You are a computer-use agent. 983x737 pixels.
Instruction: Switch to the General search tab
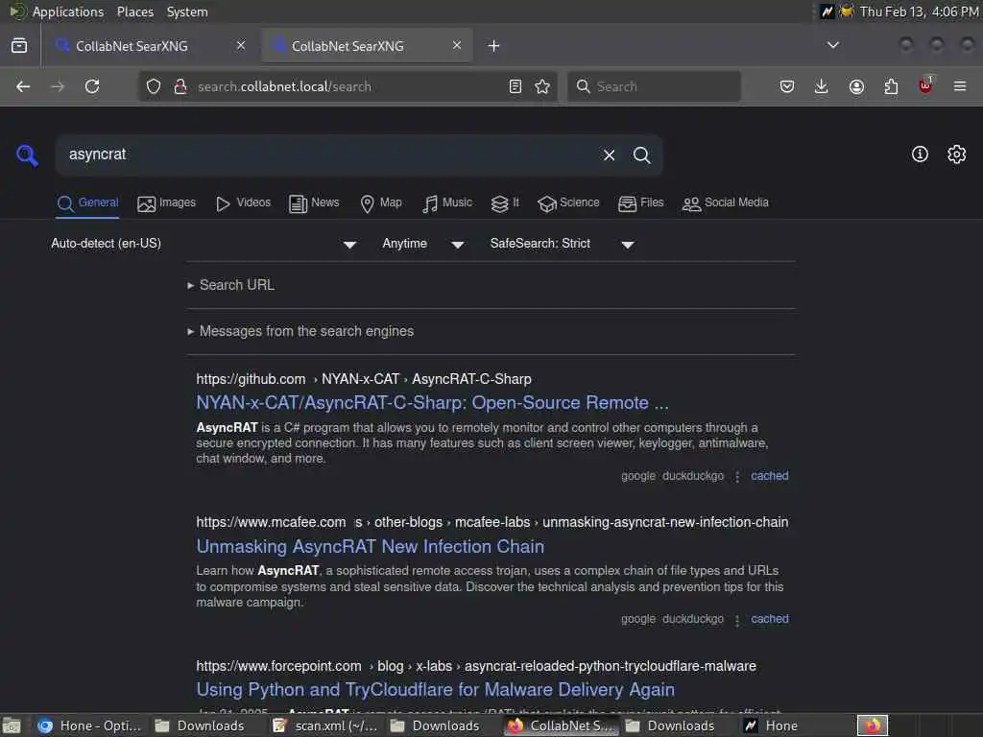click(87, 203)
